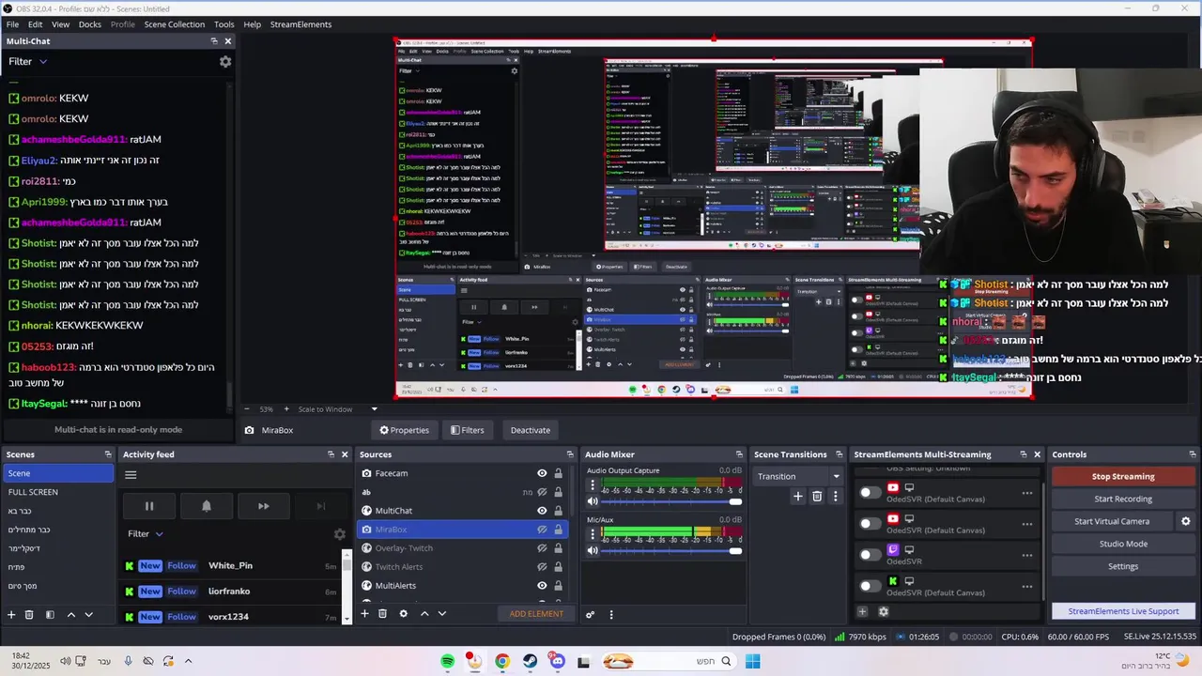Mute the Audio Output Capture speaker

pos(593,501)
